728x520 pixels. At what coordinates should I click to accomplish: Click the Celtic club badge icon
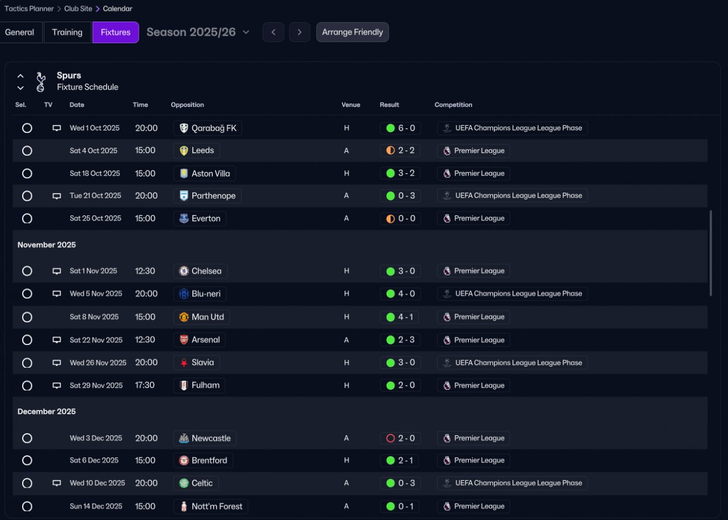184,483
